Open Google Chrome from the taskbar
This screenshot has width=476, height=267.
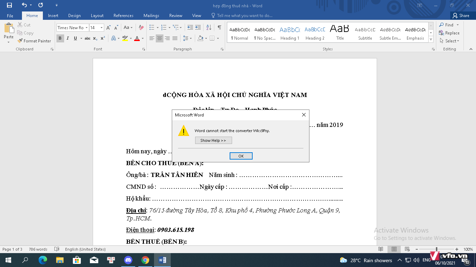(x=145, y=260)
